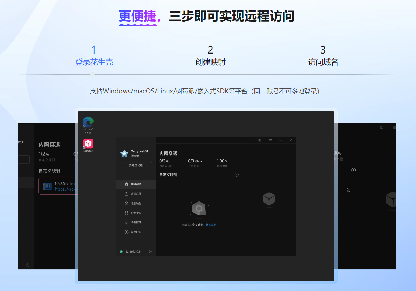Viewport: 416px width, 291px height.
Task: Open 域名管理 in the sidebar
Action: pos(136,222)
